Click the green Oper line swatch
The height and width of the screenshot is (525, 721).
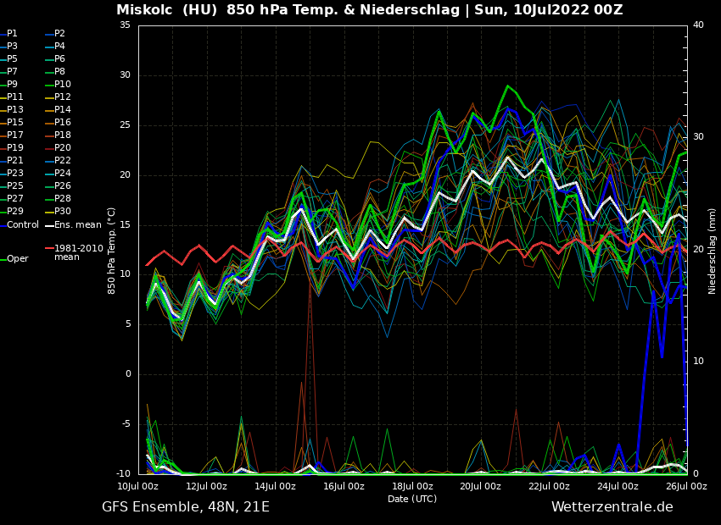click(3, 259)
